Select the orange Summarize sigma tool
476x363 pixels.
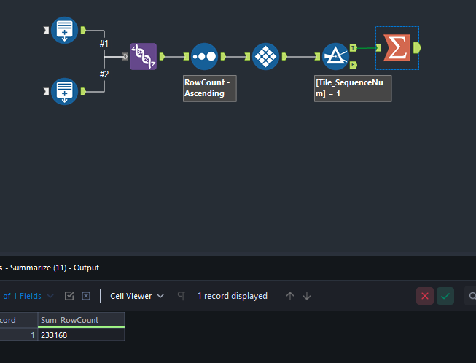point(397,48)
